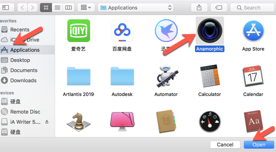Click the 百度网盘 name label
Screen dimensions: 276x152
click(x=122, y=49)
